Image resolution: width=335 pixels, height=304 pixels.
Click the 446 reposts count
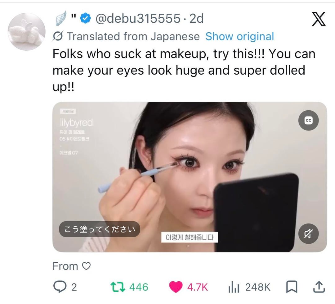tap(139, 287)
